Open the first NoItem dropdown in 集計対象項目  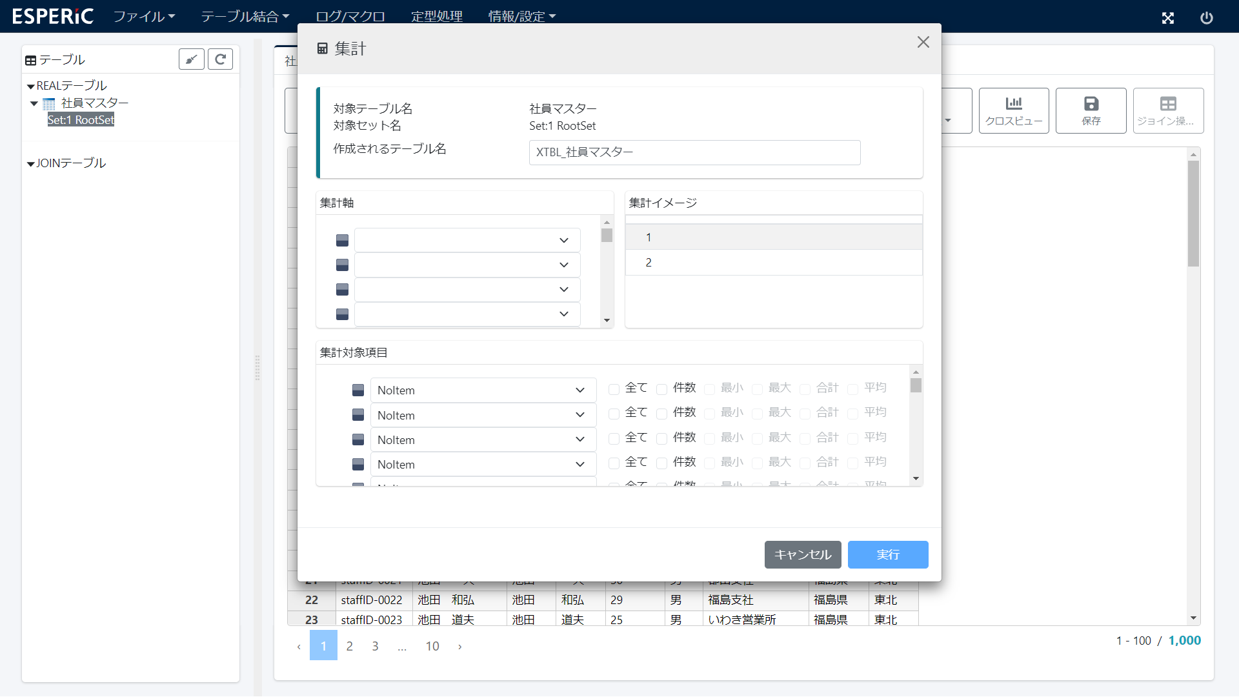(x=483, y=390)
